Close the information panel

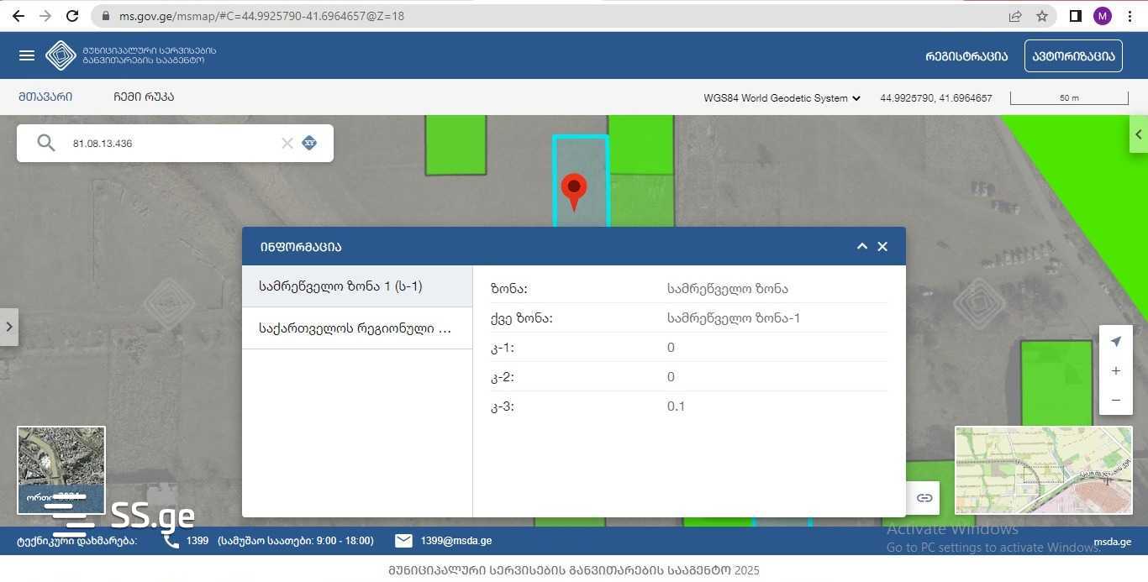click(x=882, y=246)
